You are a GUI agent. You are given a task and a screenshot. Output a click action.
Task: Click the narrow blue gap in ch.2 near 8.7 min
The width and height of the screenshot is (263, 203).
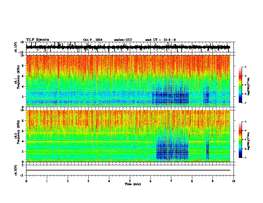[208, 150]
